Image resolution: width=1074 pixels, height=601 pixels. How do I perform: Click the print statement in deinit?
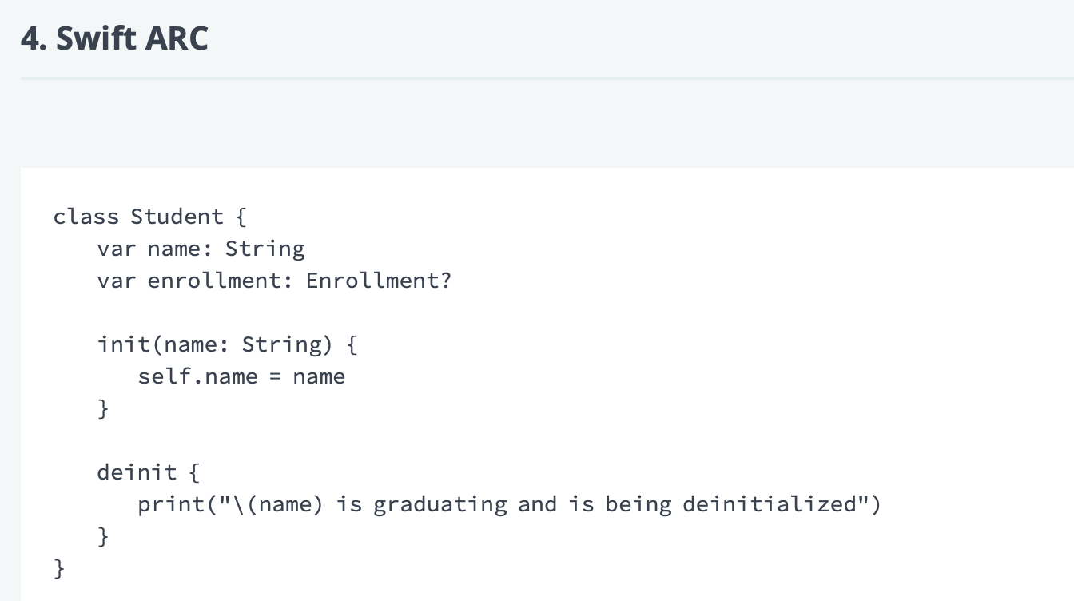tap(509, 504)
